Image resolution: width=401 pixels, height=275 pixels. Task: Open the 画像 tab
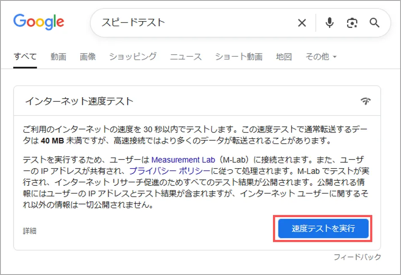pyautogui.click(x=88, y=57)
